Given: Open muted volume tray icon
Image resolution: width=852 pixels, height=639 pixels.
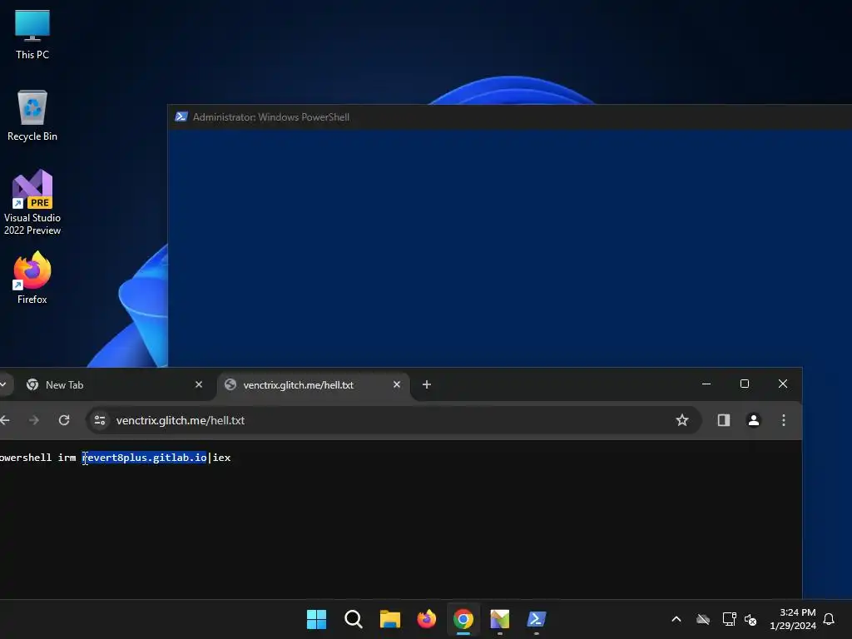Looking at the screenshot, I should (750, 619).
